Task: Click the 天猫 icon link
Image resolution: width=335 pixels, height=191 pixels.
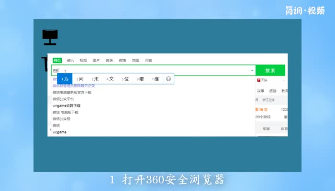Action: pos(263,80)
